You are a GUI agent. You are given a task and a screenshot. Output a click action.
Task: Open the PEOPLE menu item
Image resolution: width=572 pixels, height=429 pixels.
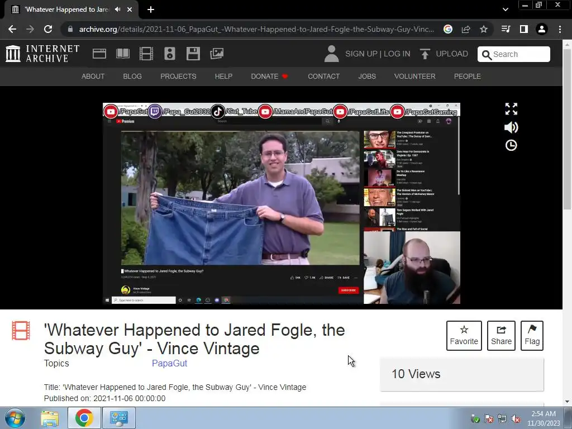click(468, 76)
